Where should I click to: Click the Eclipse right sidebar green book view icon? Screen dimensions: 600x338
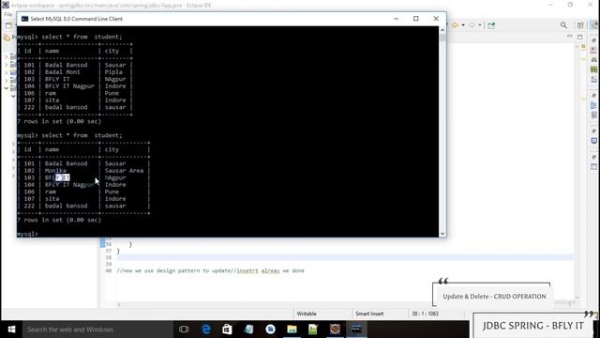[x=593, y=69]
